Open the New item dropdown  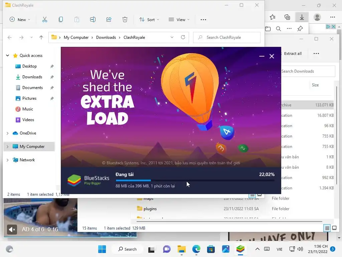pos(20,20)
